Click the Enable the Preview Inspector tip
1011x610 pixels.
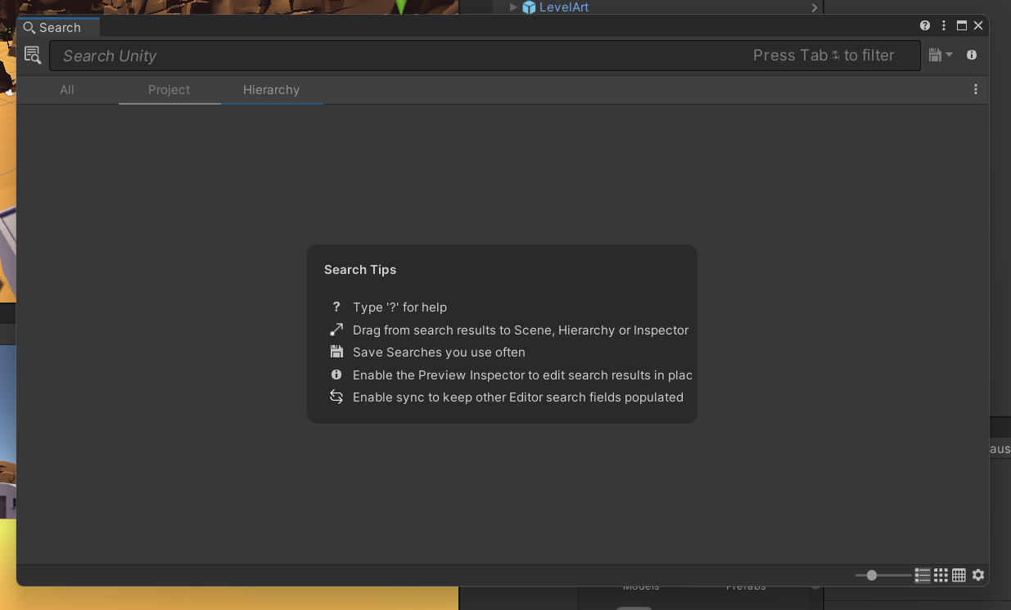(x=522, y=375)
